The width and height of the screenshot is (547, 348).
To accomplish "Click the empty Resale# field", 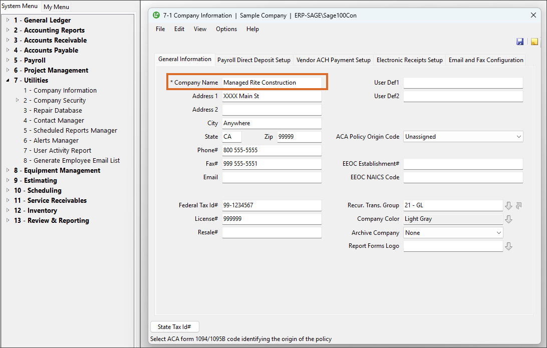I will coord(272,232).
